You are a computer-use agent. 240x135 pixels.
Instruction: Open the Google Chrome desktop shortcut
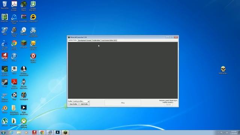[x=14, y=45]
